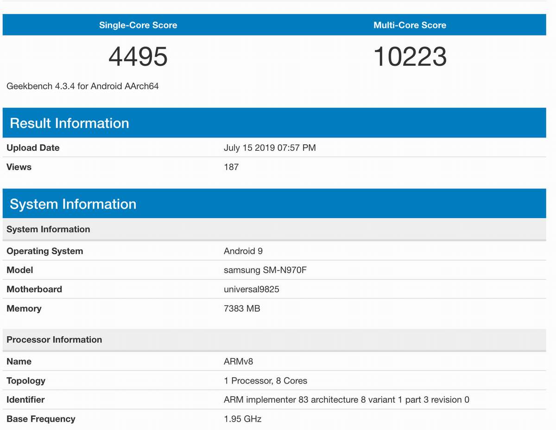Select the ARMv8 processor name
Screen dimensions: 556x430
point(238,361)
